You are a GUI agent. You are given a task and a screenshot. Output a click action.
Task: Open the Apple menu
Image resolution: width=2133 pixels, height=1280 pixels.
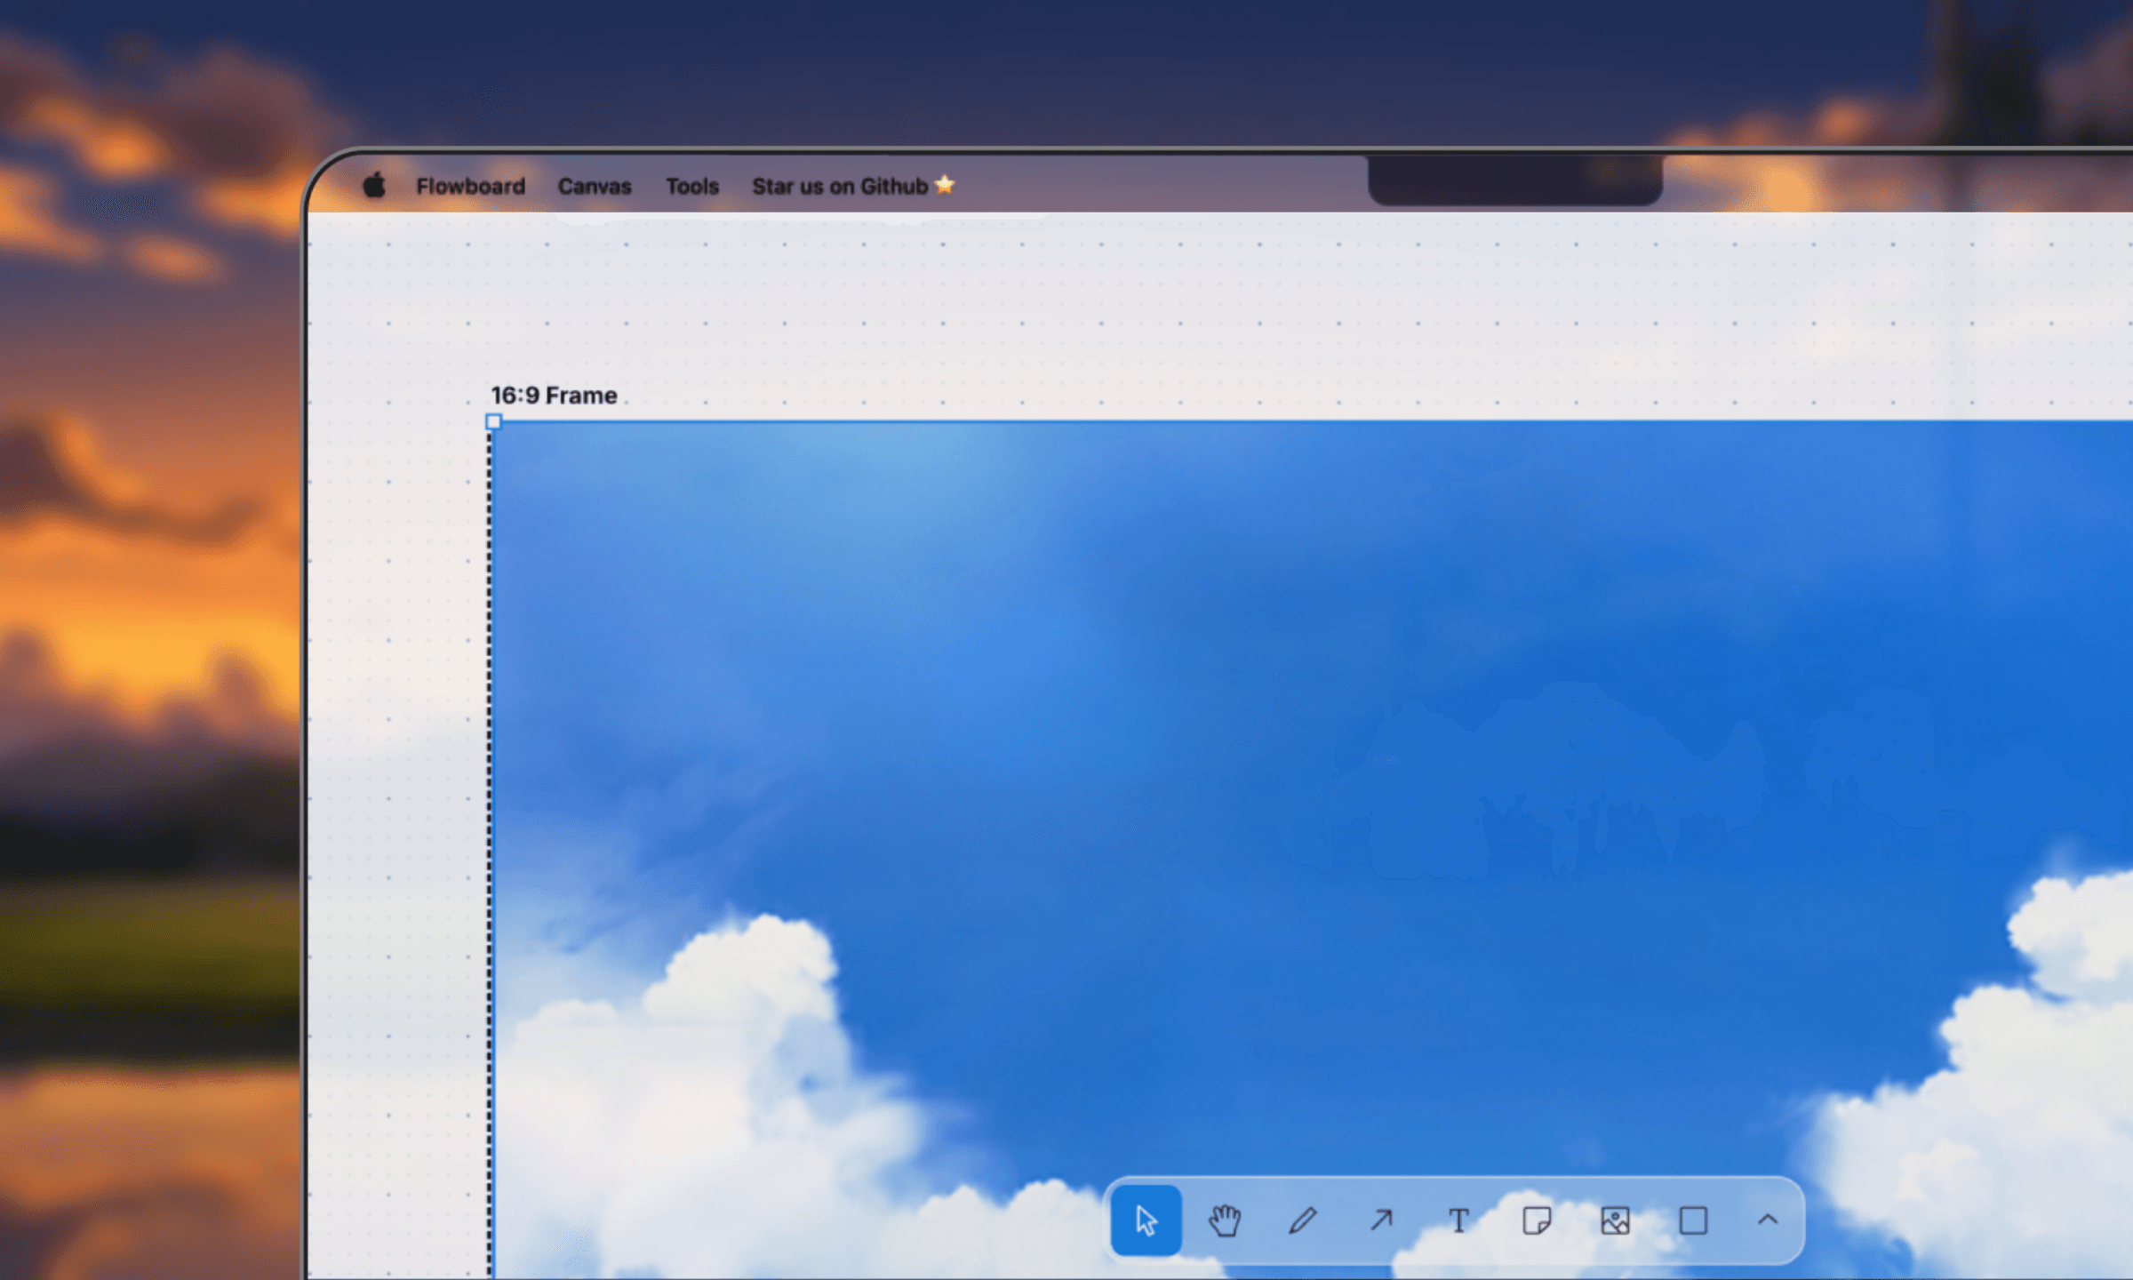374,186
